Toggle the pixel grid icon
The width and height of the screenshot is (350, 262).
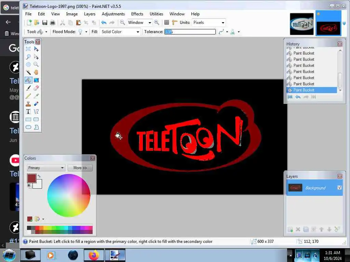[166, 23]
